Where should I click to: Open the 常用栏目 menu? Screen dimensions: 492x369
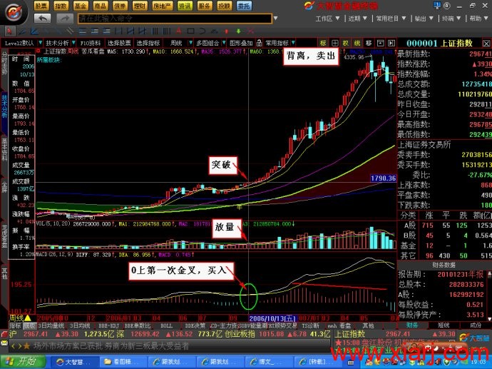(391, 19)
